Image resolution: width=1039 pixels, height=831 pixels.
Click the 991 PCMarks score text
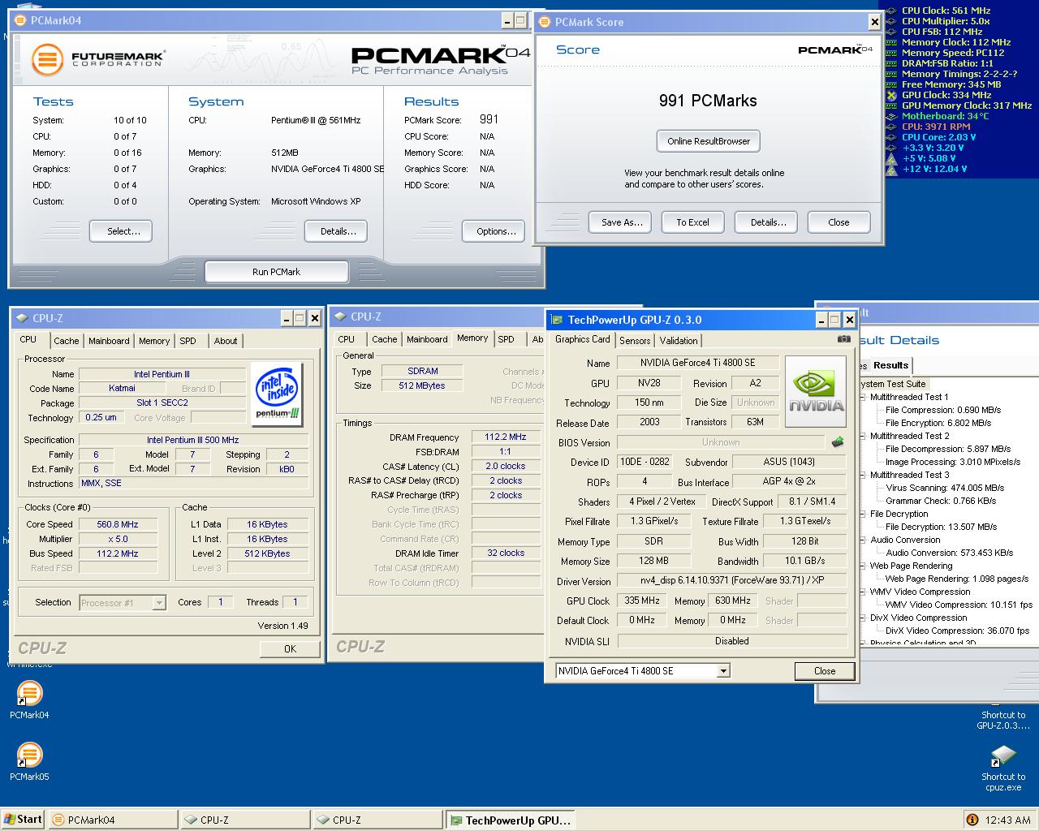coord(708,101)
